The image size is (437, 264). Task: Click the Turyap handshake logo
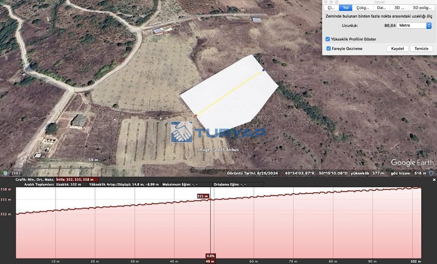coord(181,132)
